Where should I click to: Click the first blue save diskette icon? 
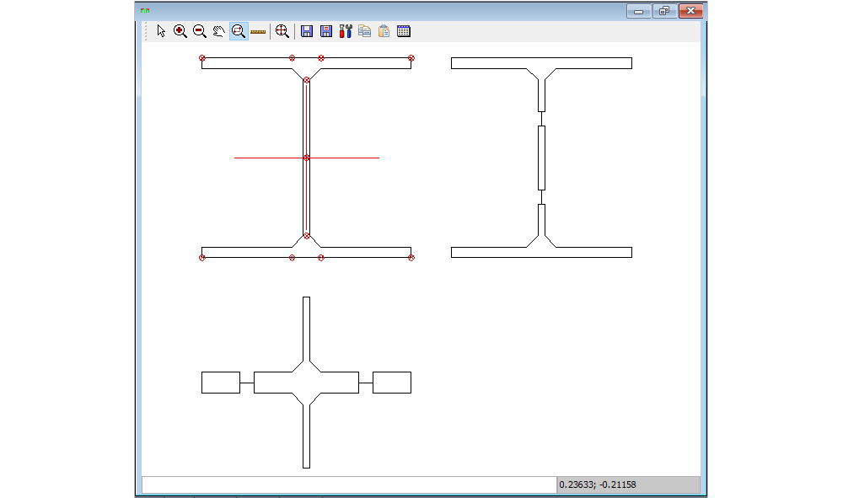coord(307,31)
